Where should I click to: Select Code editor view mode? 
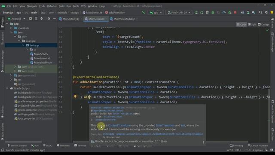(x=241, y=25)
